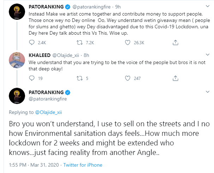
Task: Click Patoranking avatar on main reply
Action: (x=16, y=96)
